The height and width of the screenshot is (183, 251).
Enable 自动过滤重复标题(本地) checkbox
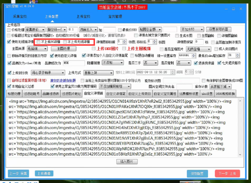tap(9, 80)
